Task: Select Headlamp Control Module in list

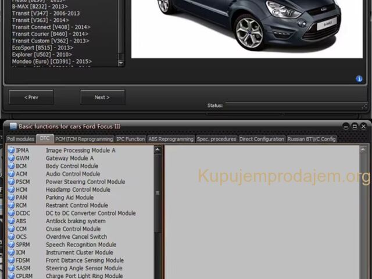Action: (x=78, y=189)
